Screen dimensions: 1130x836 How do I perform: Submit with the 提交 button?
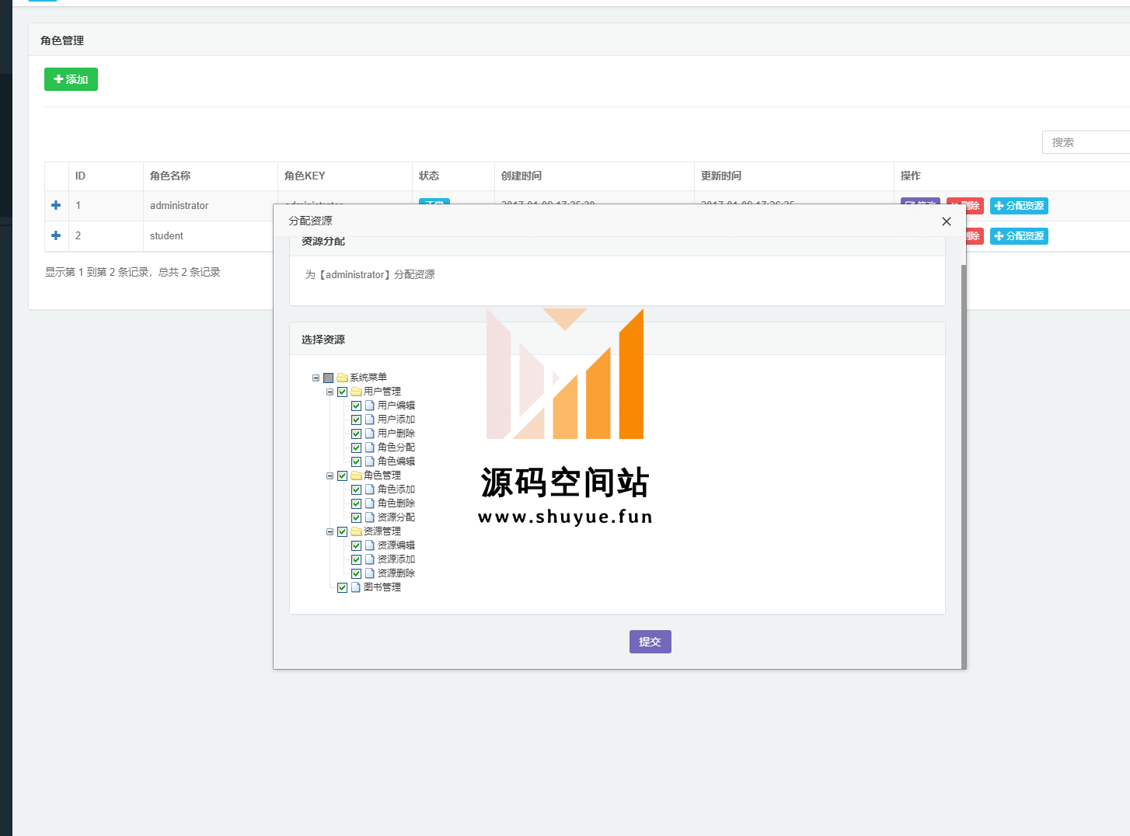click(x=650, y=642)
